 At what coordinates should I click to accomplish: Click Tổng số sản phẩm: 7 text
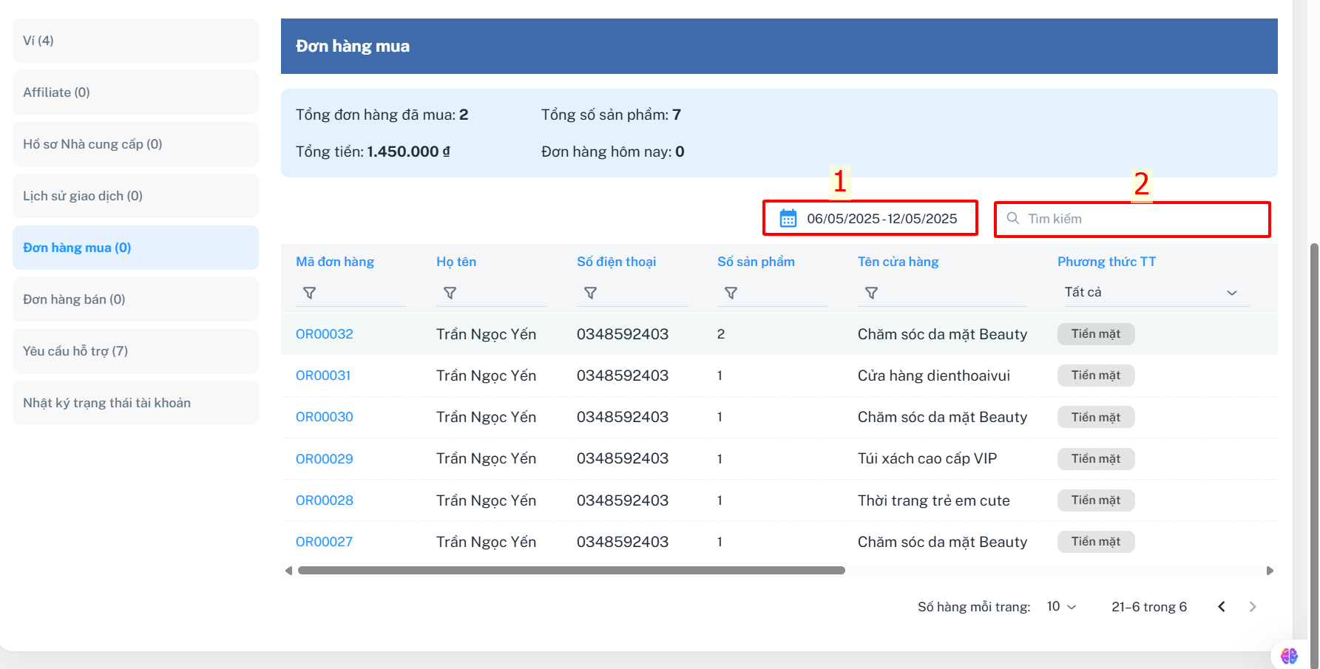coord(611,115)
